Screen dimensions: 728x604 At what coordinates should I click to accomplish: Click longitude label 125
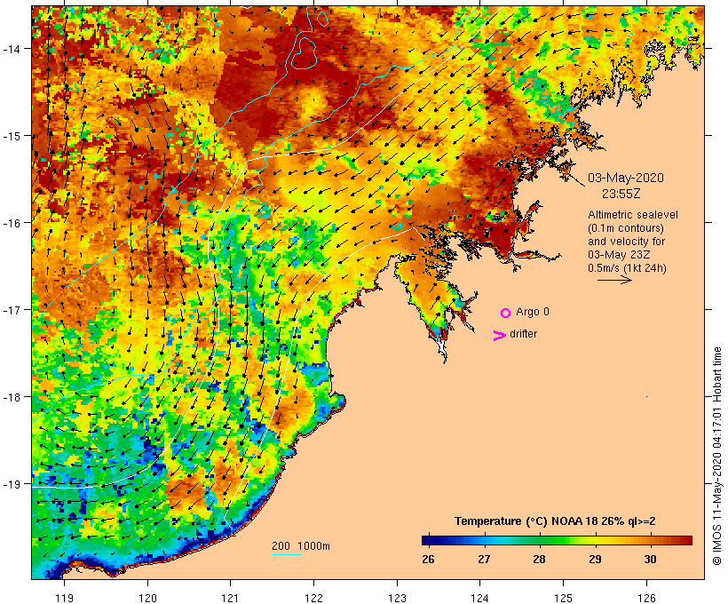point(563,598)
